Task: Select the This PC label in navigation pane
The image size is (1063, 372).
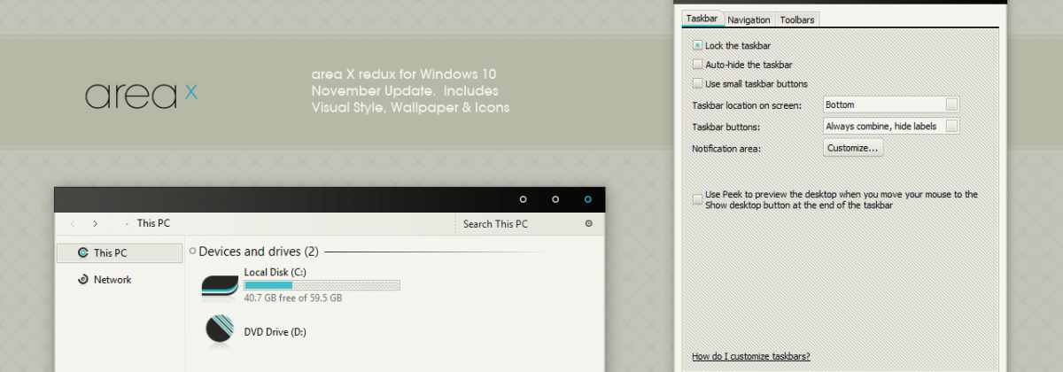Action: pos(110,253)
